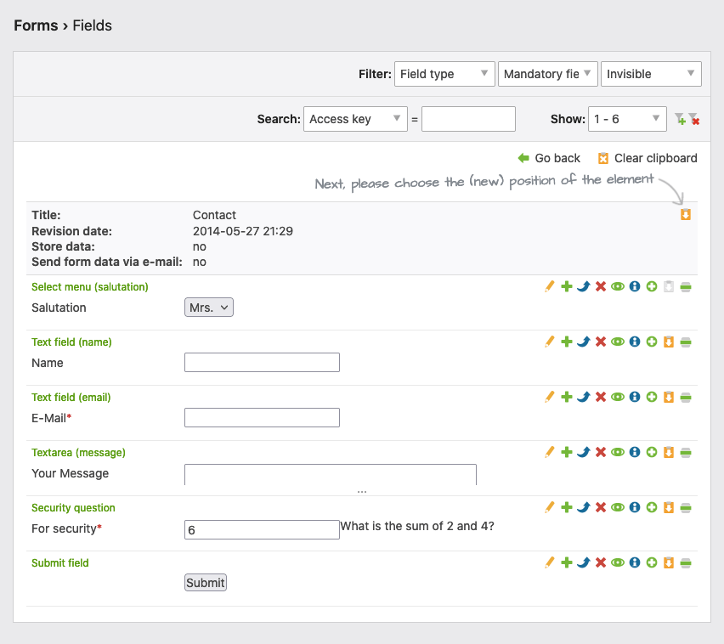Paste after the Text field (name)
Viewport: 724px width, 644px height.
tap(669, 342)
